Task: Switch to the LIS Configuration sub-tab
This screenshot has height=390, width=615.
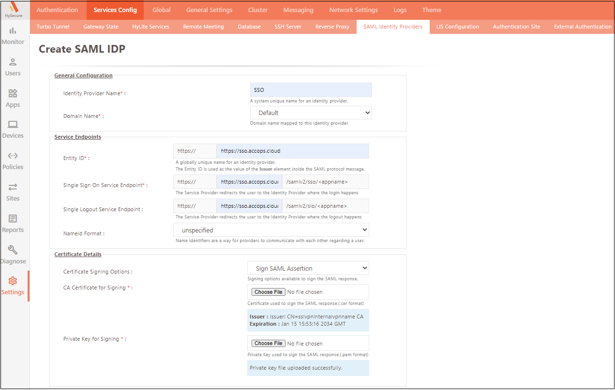Action: click(457, 27)
